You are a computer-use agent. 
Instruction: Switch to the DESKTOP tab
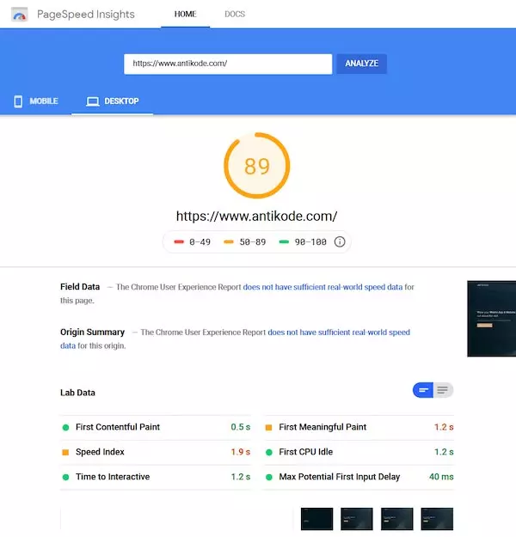pyautogui.click(x=113, y=101)
